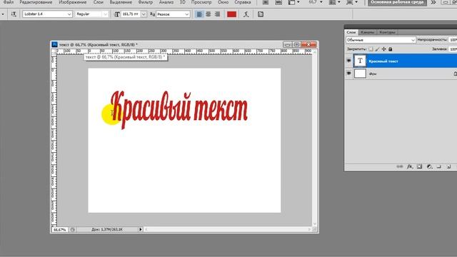Open the Tool Preset picker arrow
The image size is (457, 257).
tap(3, 14)
